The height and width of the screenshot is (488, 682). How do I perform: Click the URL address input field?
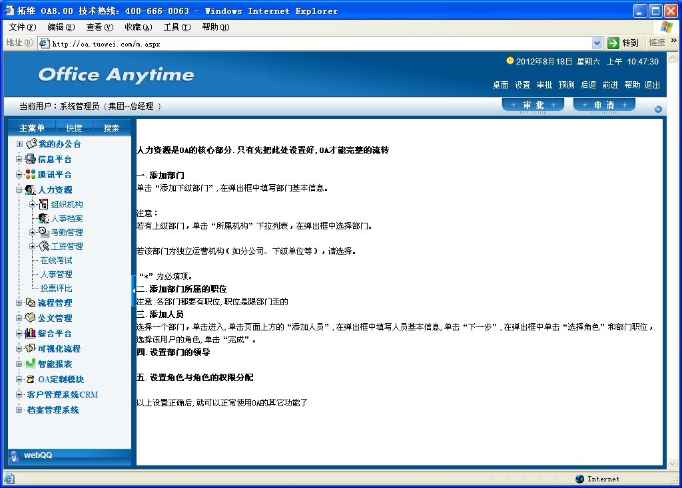[320, 44]
